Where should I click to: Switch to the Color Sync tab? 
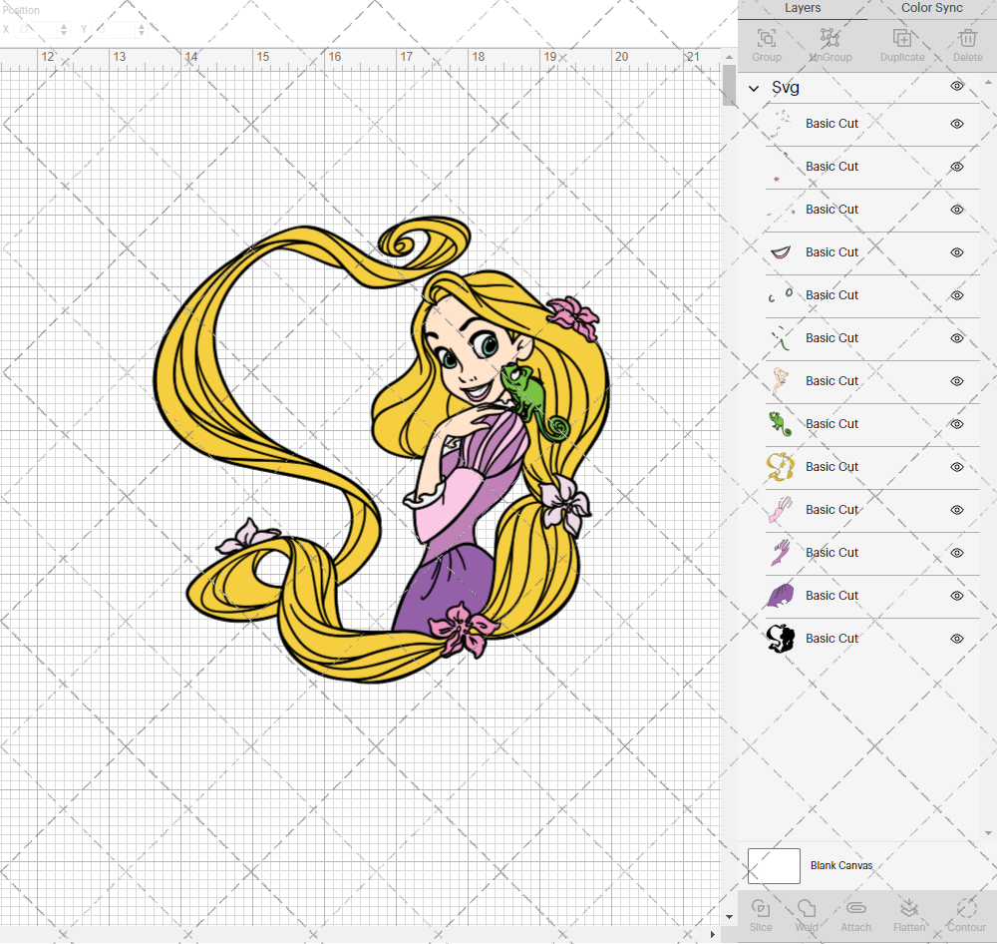point(931,8)
